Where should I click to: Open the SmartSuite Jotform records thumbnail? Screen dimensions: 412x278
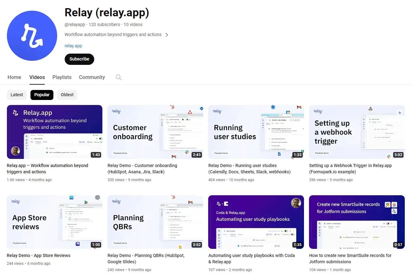(x=357, y=222)
